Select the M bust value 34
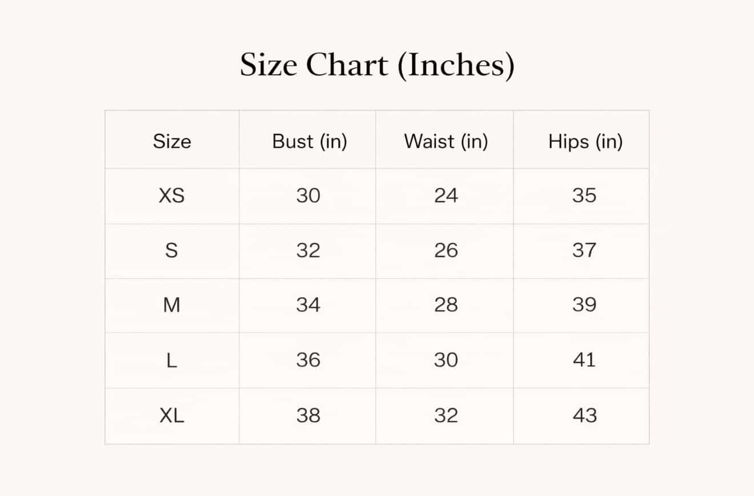 [x=308, y=305]
